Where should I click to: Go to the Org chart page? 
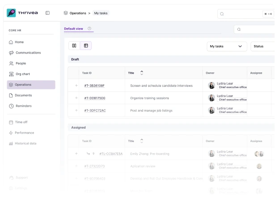coord(22,74)
